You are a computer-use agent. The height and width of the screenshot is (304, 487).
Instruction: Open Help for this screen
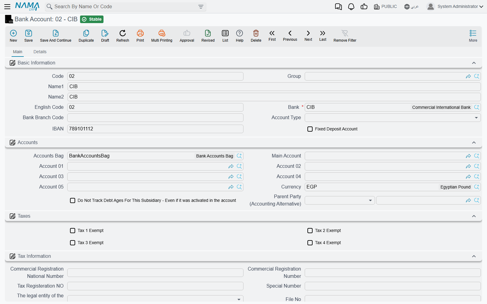[x=240, y=36]
